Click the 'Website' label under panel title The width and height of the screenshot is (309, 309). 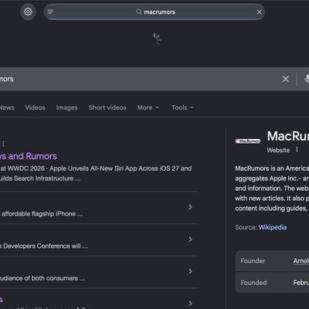point(278,150)
